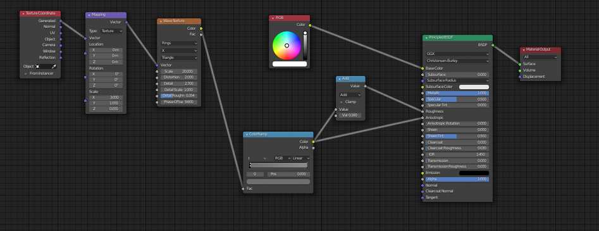This screenshot has width=599, height=231.
Task: Open the Subsurface Radius dropdown
Action: (458, 81)
